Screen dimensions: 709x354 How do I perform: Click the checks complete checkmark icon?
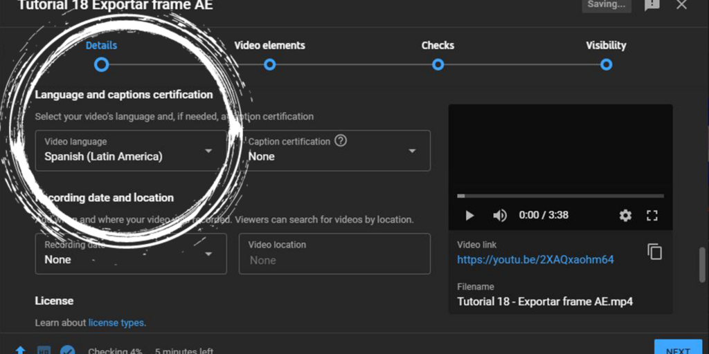coord(67,350)
